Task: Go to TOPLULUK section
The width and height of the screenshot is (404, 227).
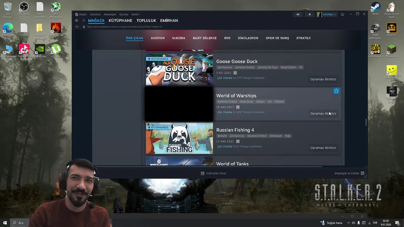Action: coord(146,20)
